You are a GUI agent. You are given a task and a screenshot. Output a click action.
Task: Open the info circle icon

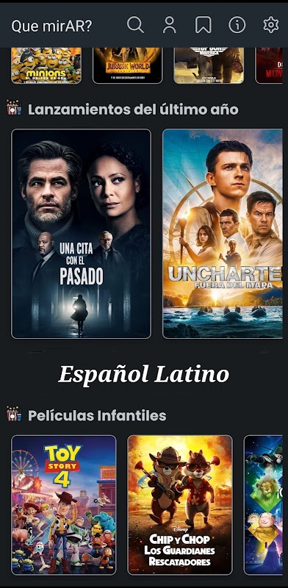(x=237, y=25)
